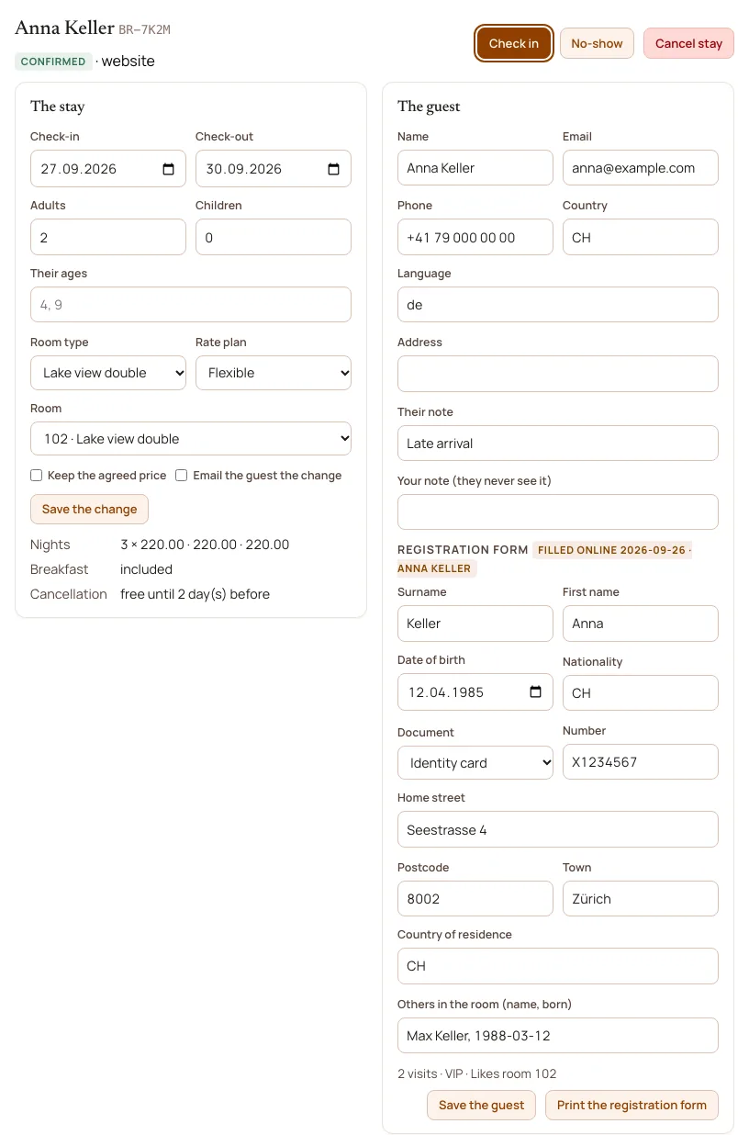Image resolution: width=749 pixels, height=1135 pixels.
Task: Open the Document type dropdown
Action: click(x=475, y=763)
